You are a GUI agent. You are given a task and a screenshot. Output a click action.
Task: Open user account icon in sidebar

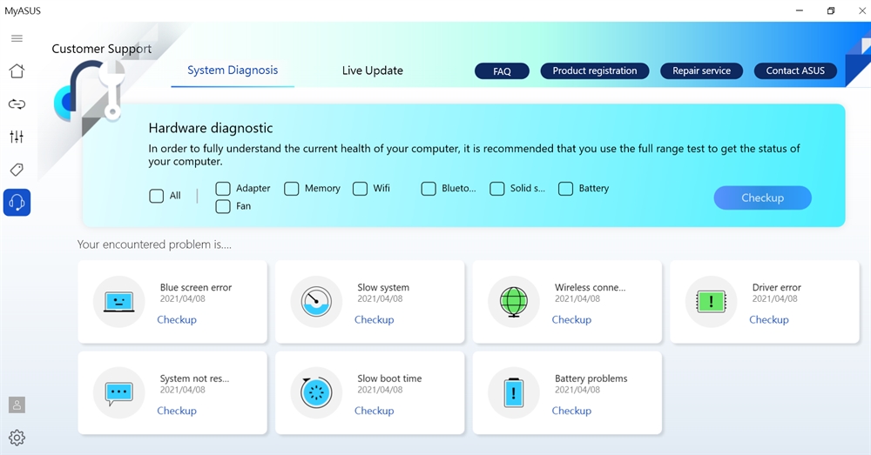coord(17,405)
